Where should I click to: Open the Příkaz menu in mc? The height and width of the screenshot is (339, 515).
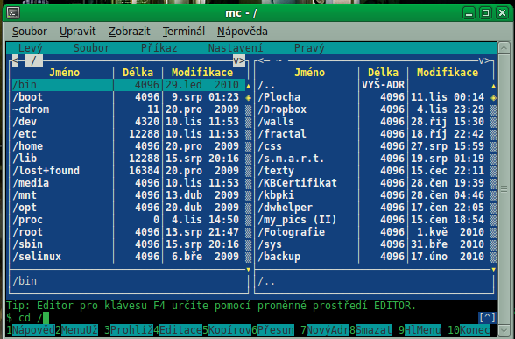coord(159,48)
